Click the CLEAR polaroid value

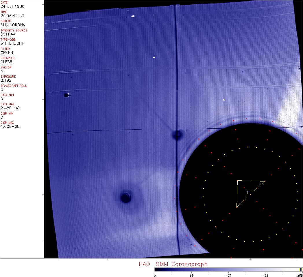pyautogui.click(x=6, y=62)
